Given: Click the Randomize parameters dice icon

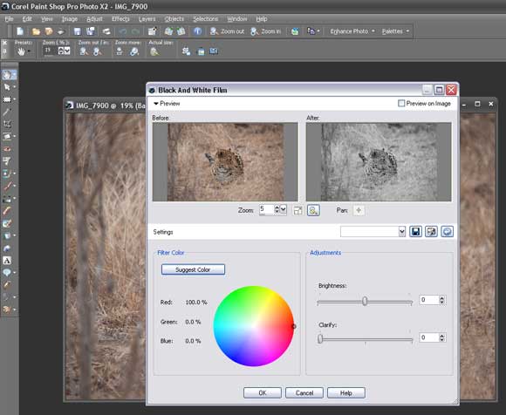Looking at the screenshot, I should [431, 232].
